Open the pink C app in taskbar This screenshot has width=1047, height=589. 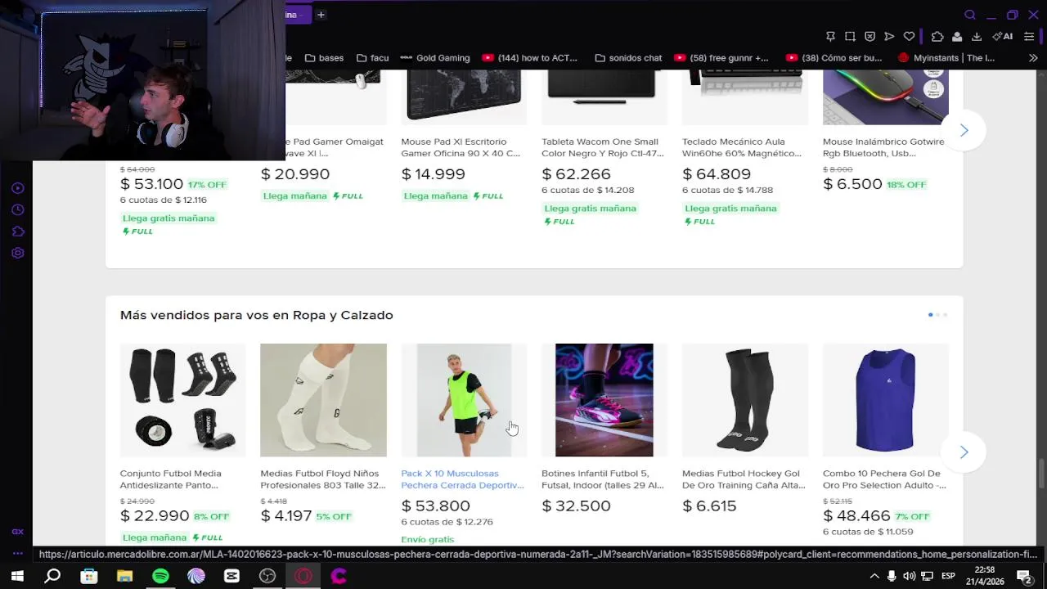click(339, 576)
